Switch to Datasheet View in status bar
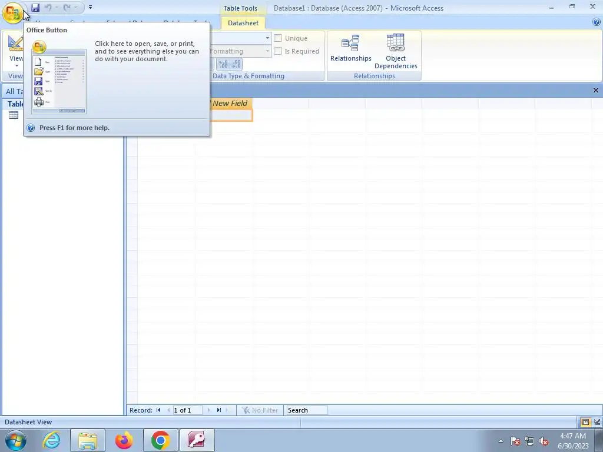Viewport: 603px width, 452px height. [x=585, y=422]
